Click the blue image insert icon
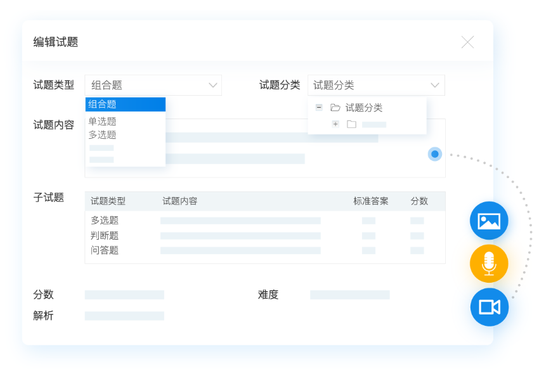 pos(489,221)
